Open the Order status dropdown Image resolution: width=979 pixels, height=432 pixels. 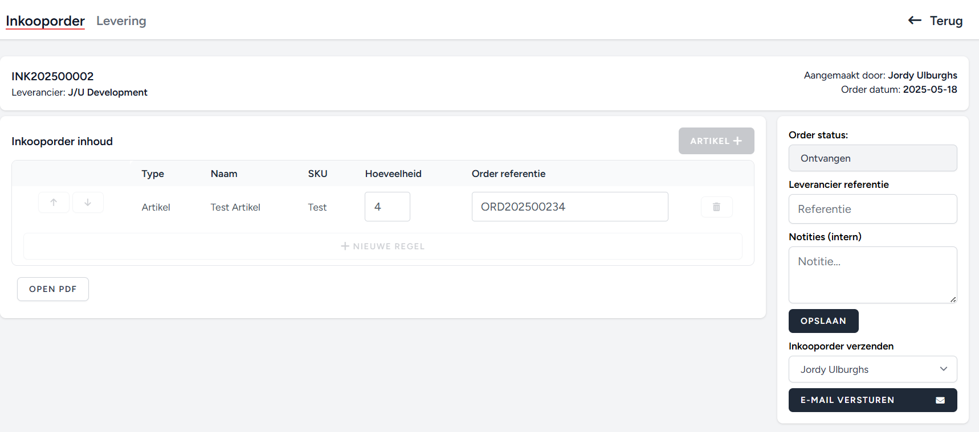click(x=872, y=158)
